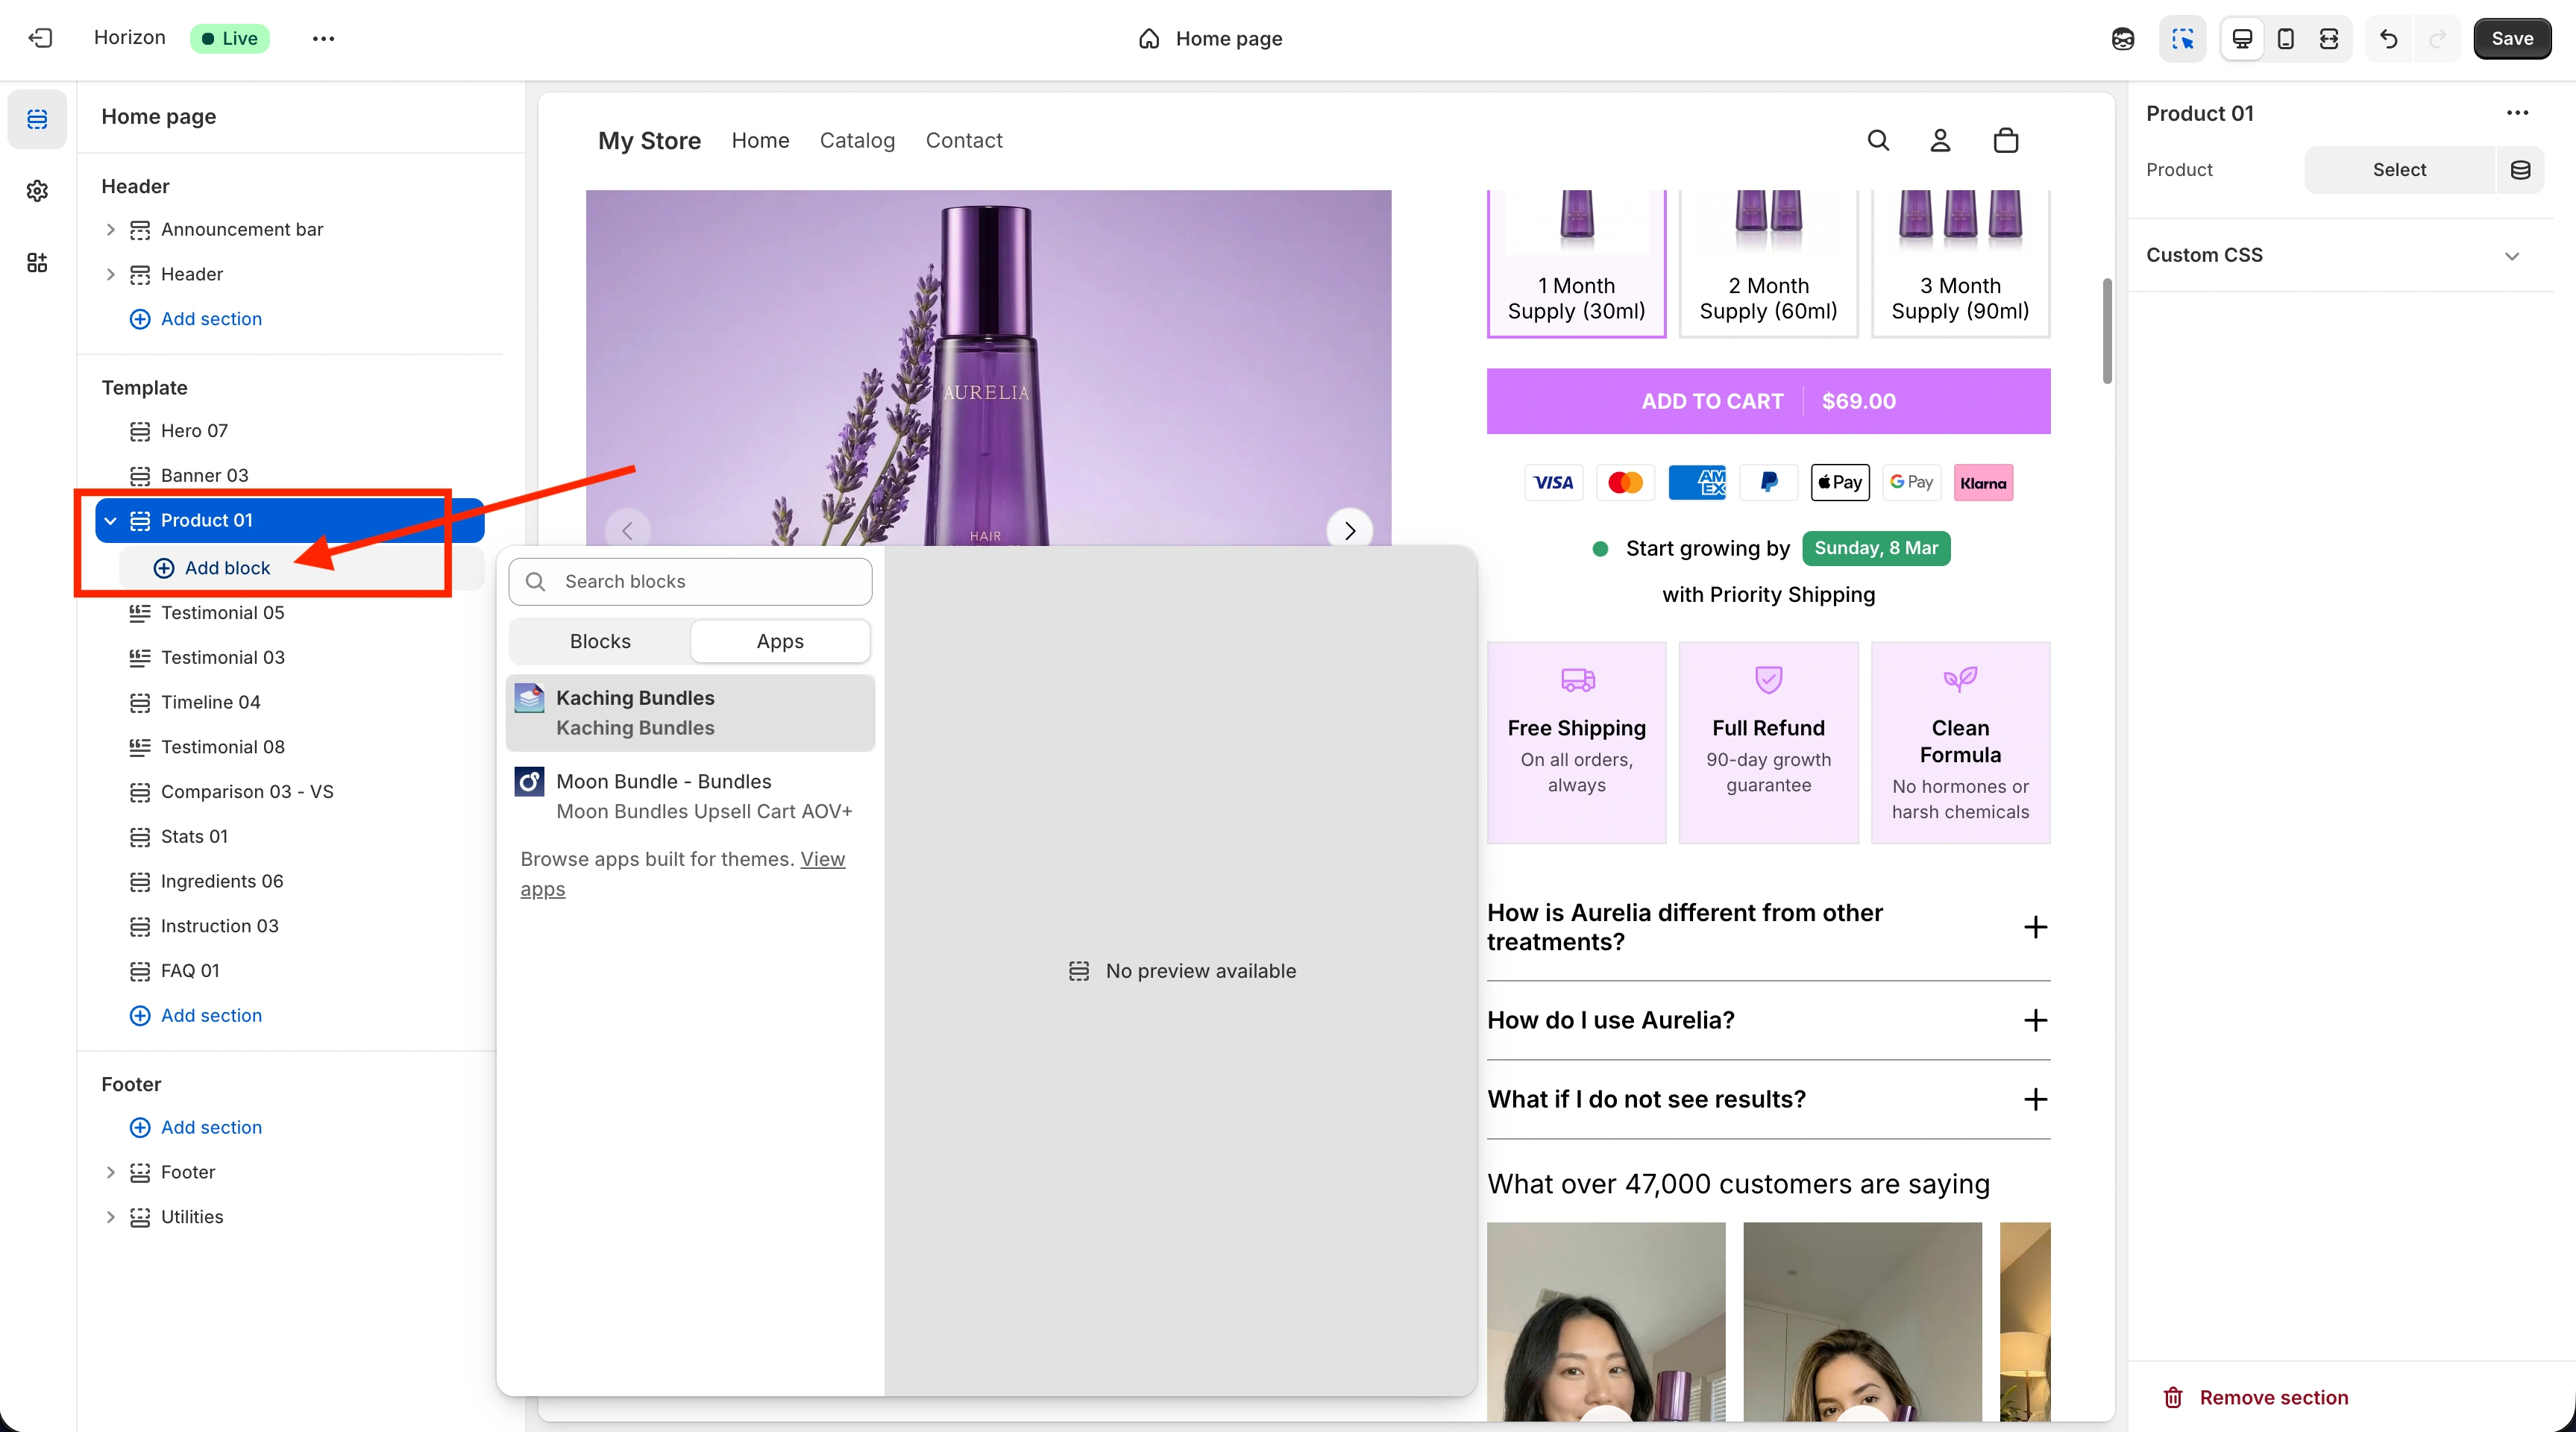Open the App embeds panel in sidebar
The width and height of the screenshot is (2576, 1432).
[x=37, y=263]
